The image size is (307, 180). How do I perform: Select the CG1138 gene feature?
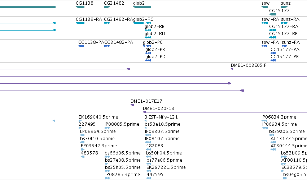tap(80, 7)
